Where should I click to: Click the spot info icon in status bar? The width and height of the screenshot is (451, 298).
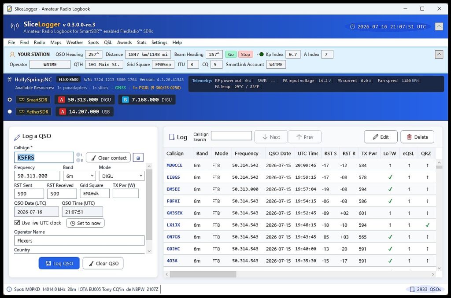click(x=9, y=289)
